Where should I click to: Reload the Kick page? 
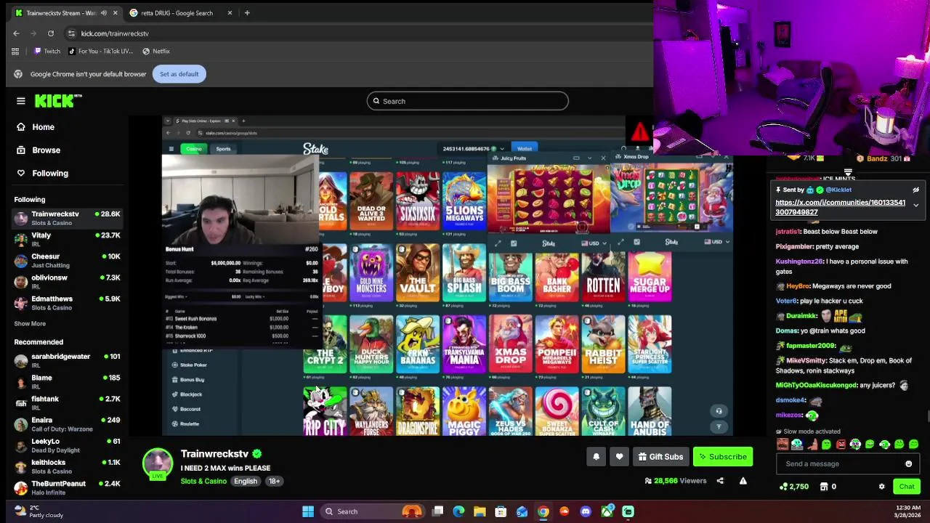pos(51,33)
